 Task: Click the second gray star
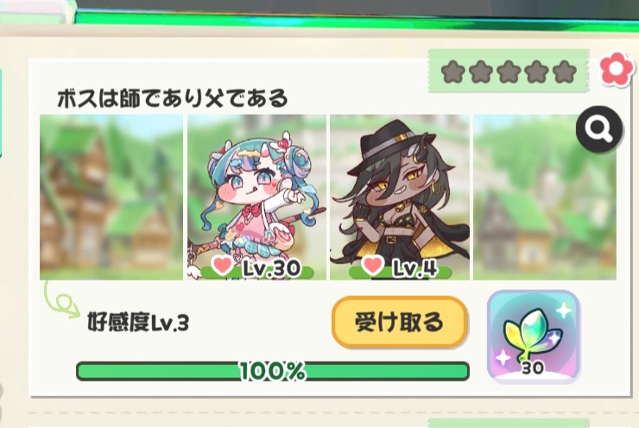point(481,72)
